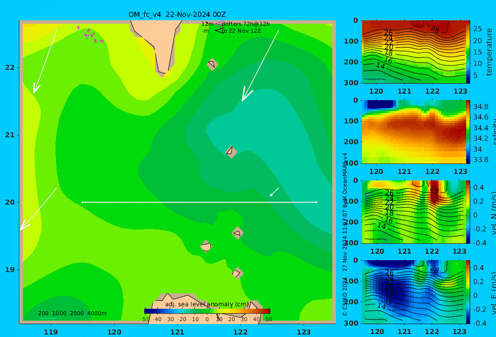This screenshot has width=496, height=337.
Task: Click the '200 1000 2000 4000m' depth legend
Action: (72, 313)
